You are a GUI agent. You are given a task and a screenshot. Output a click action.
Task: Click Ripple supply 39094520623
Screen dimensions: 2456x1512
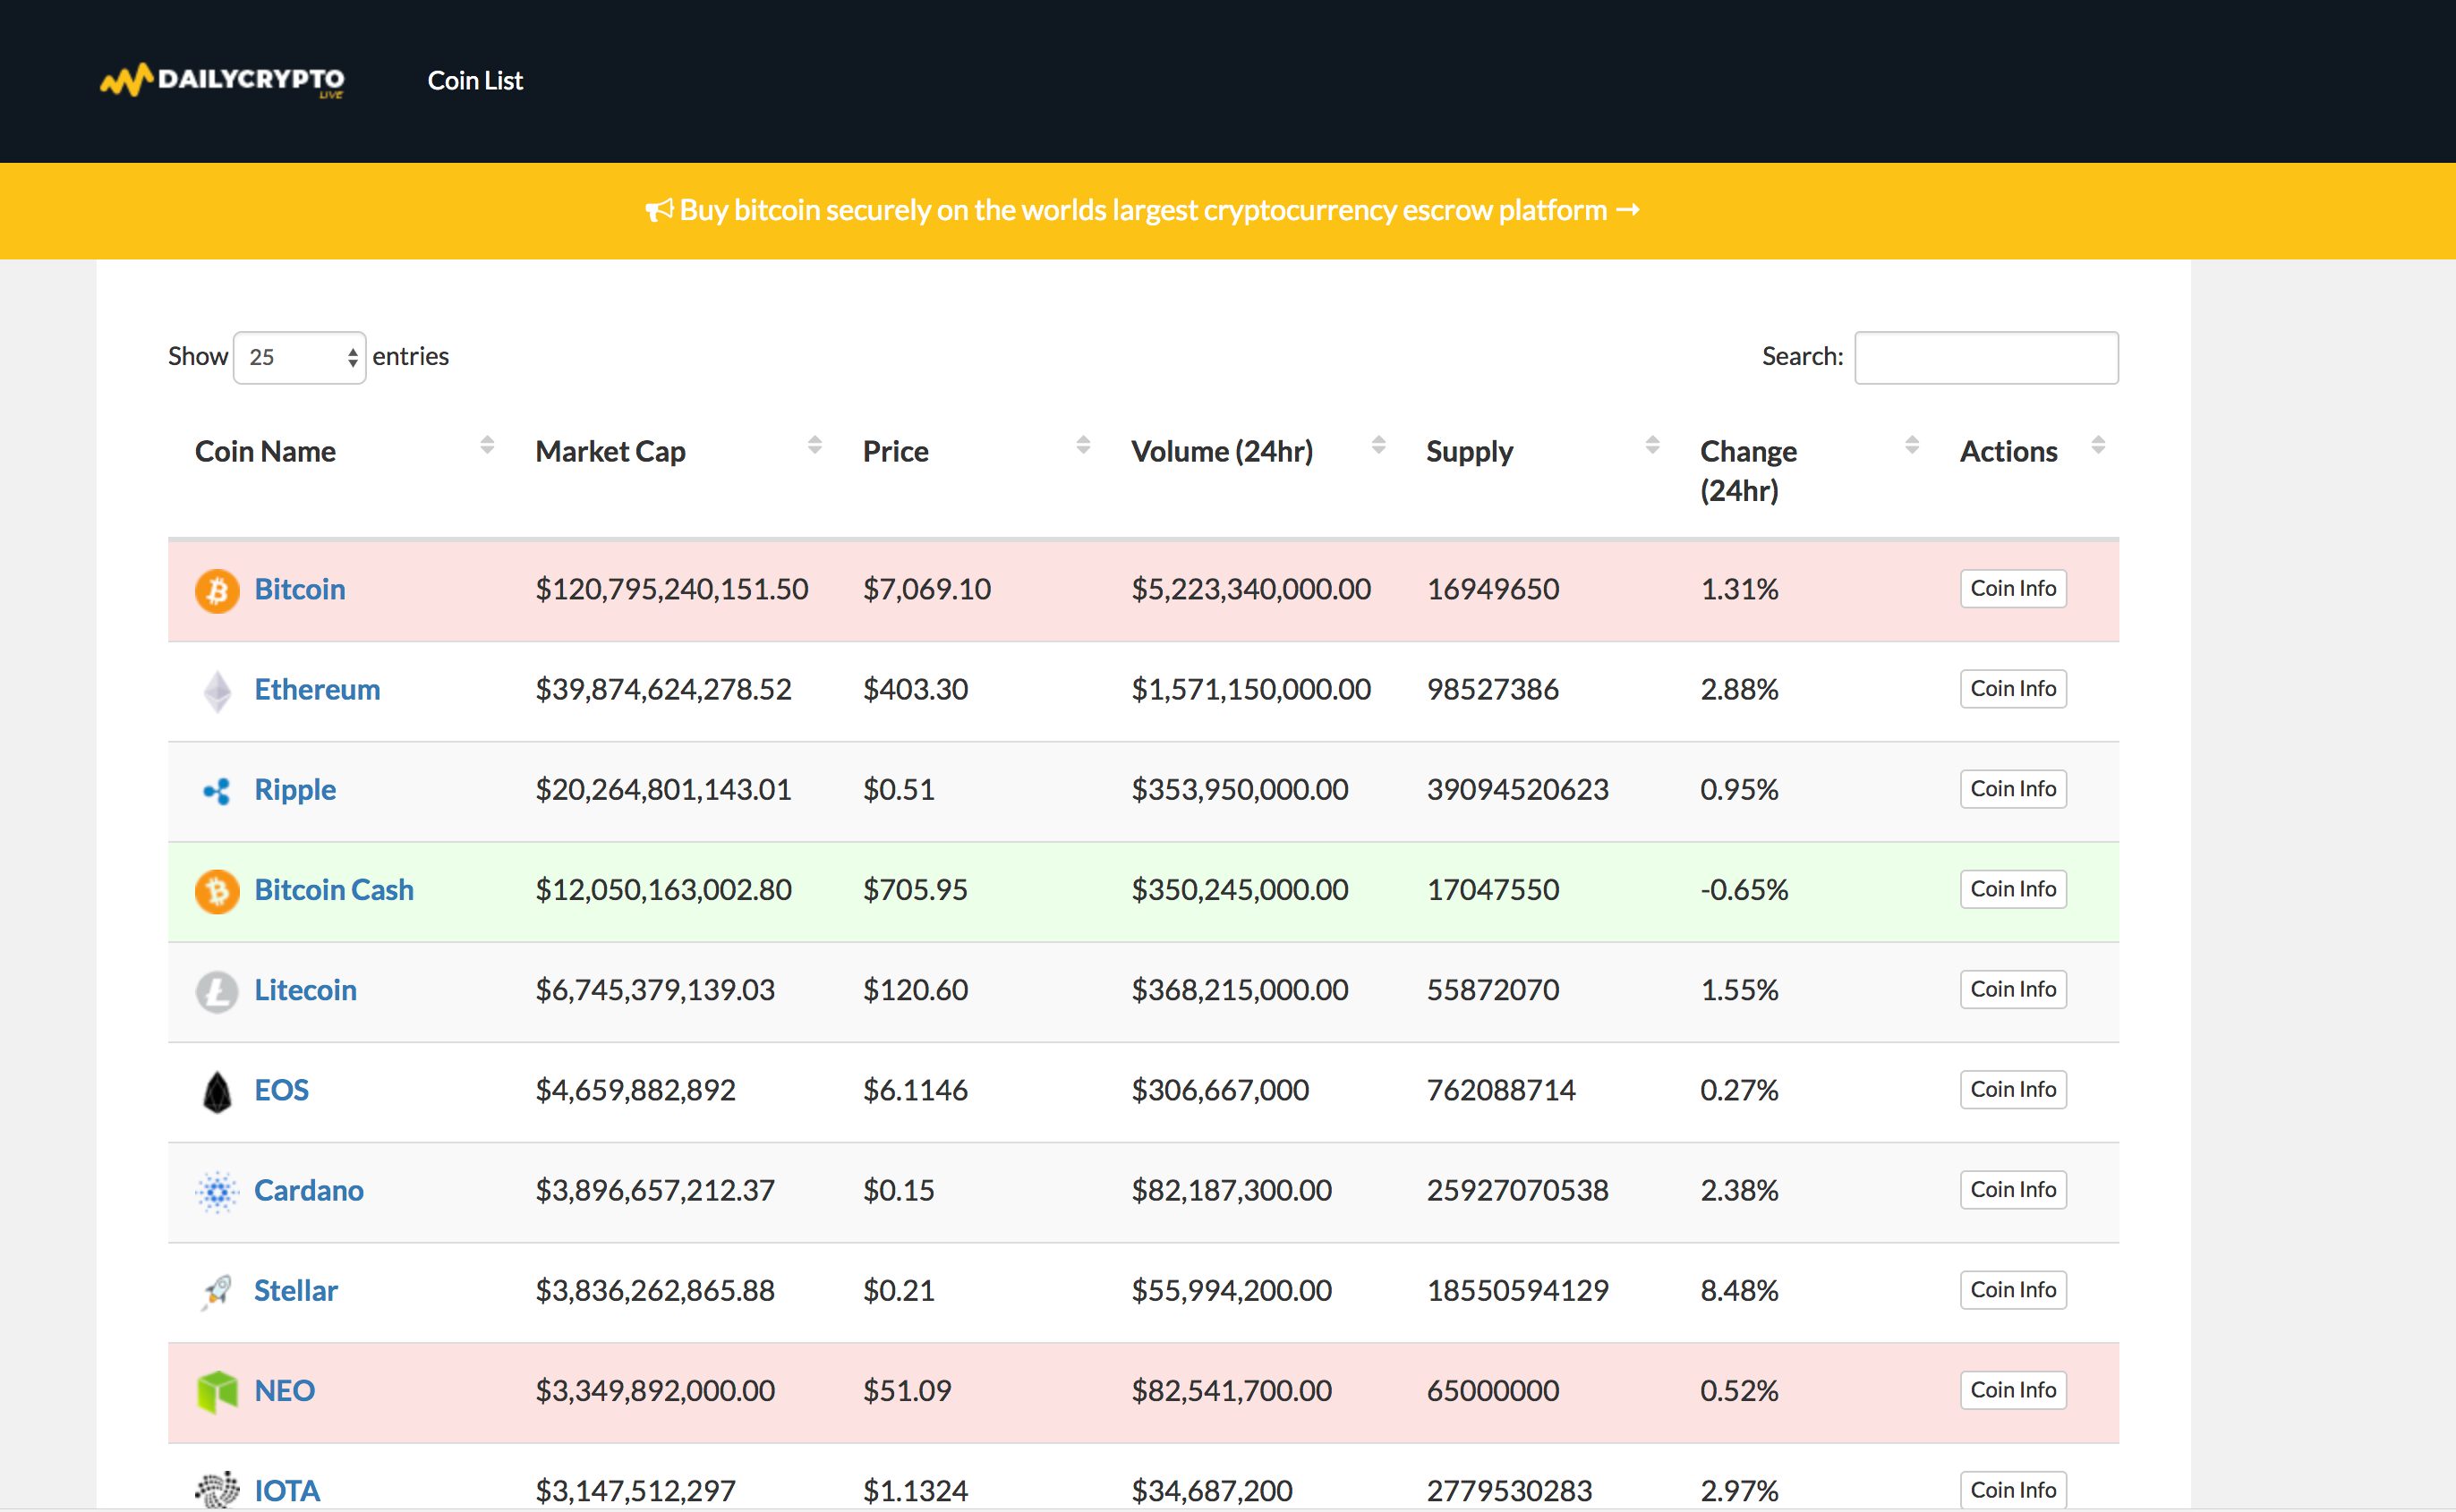point(1518,789)
